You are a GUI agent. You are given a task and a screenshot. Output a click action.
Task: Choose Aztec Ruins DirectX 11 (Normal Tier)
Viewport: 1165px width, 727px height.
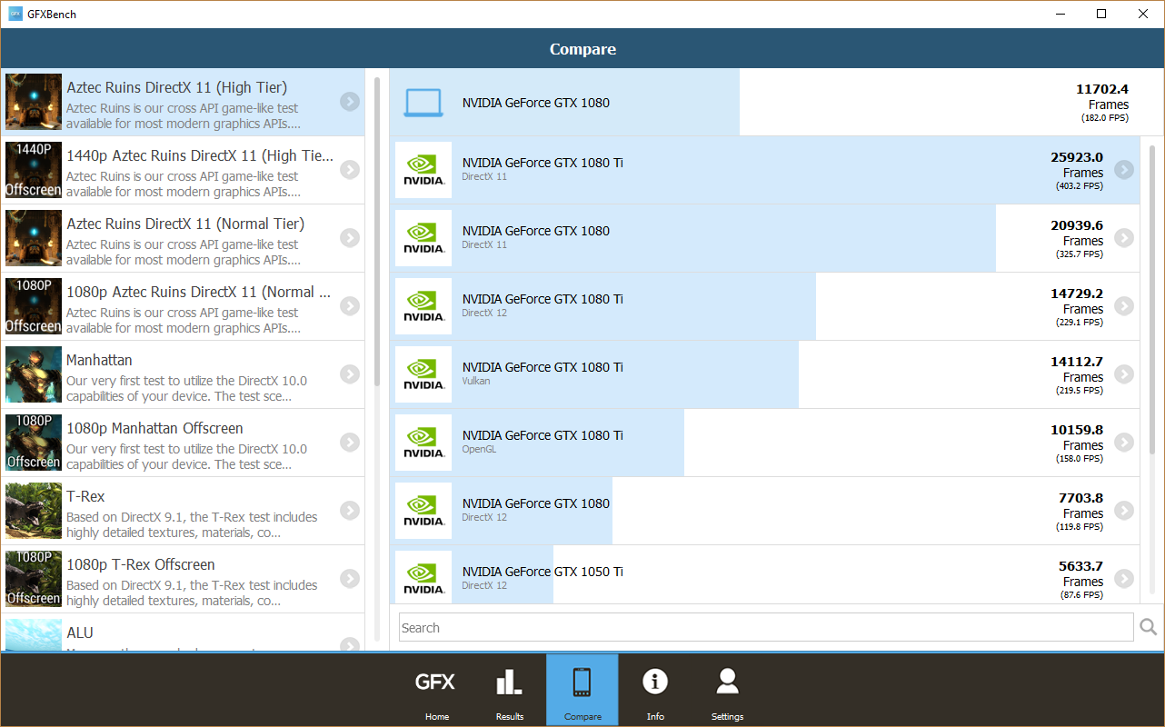coord(185,224)
